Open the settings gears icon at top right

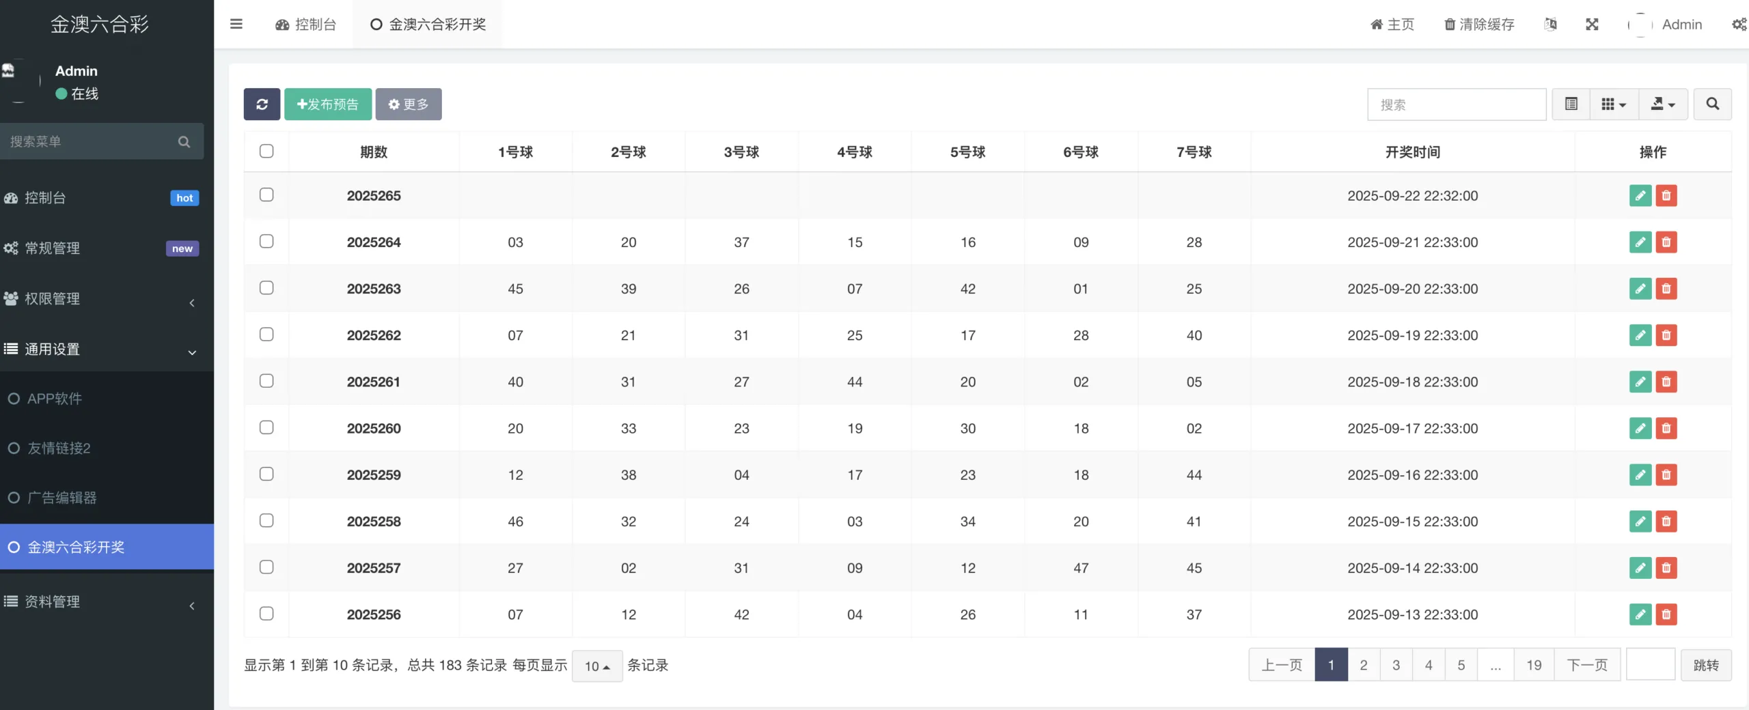[1739, 25]
